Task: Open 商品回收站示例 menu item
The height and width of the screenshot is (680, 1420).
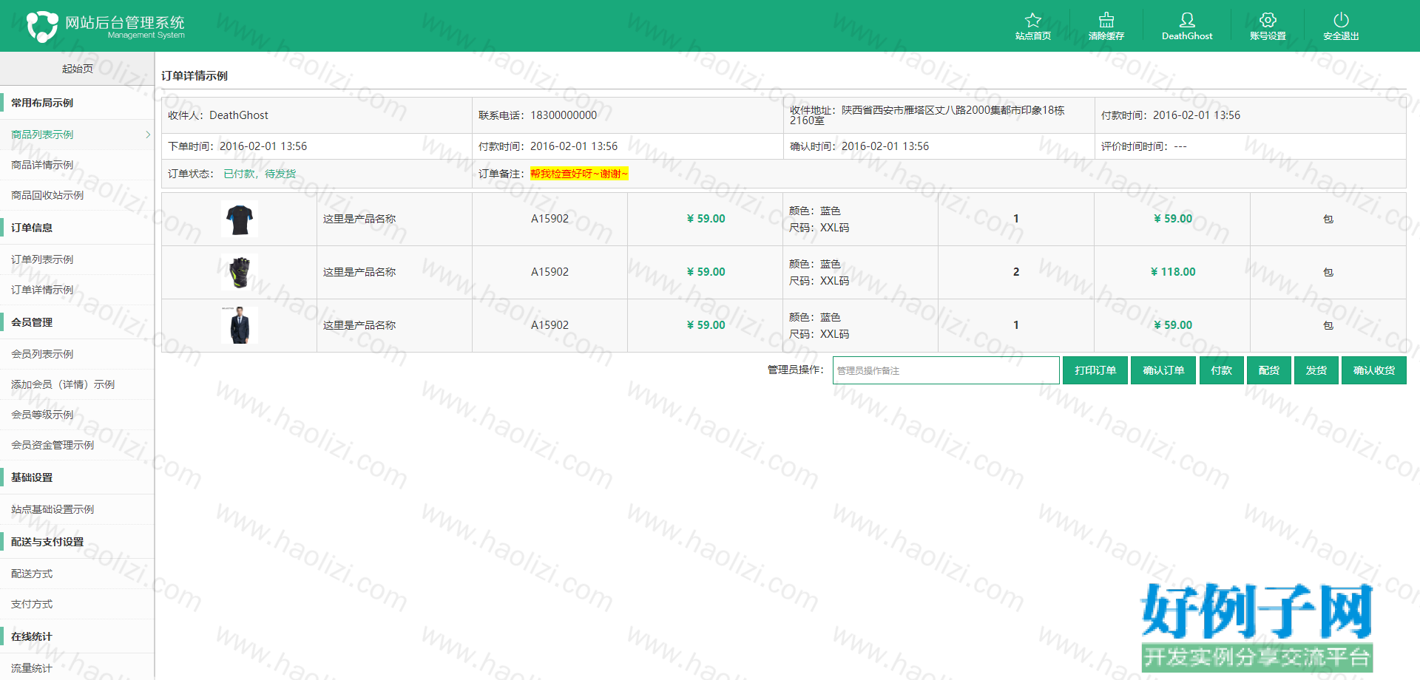Action: pyautogui.click(x=47, y=195)
